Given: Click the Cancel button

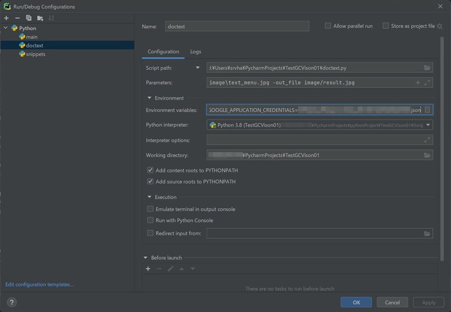Looking at the screenshot, I should pos(392,302).
